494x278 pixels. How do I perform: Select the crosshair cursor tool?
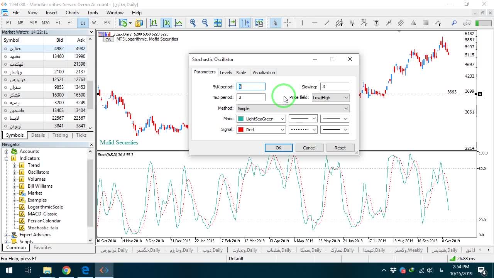288,23
